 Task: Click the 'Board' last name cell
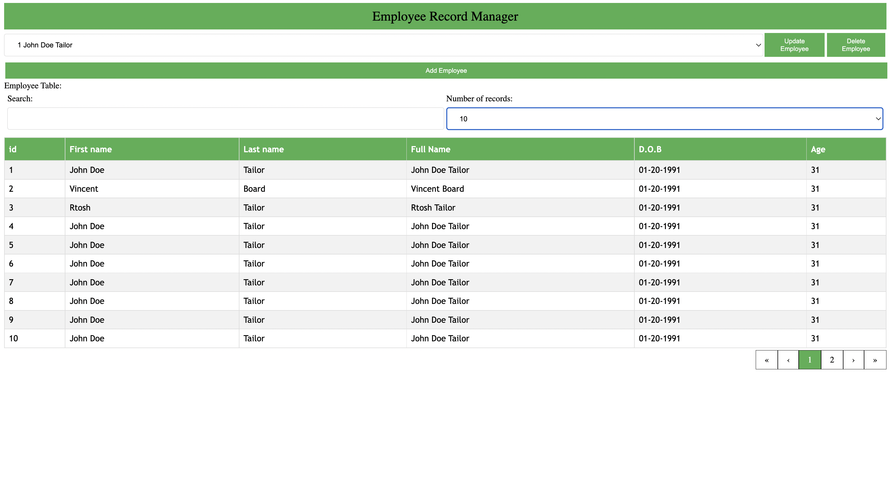[x=323, y=189]
